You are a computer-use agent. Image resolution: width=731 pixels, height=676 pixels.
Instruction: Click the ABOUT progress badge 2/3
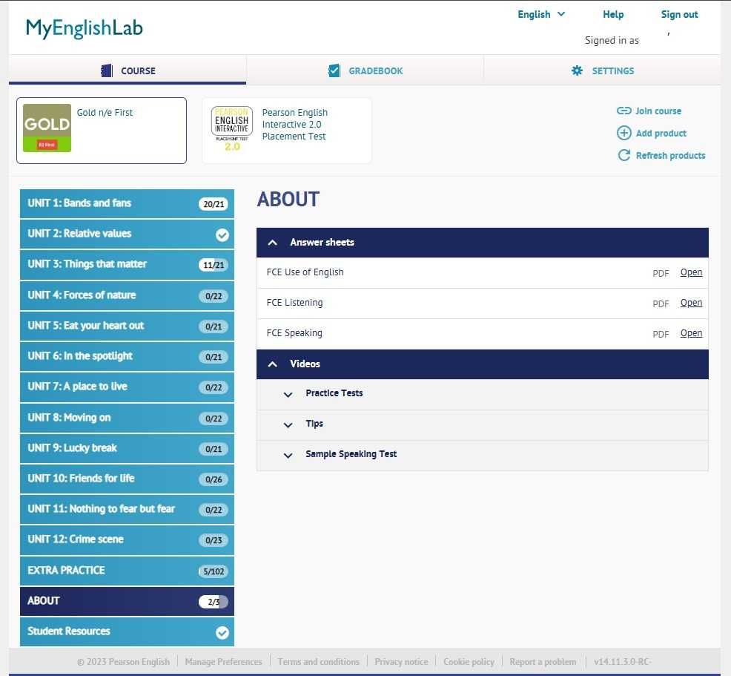click(214, 602)
